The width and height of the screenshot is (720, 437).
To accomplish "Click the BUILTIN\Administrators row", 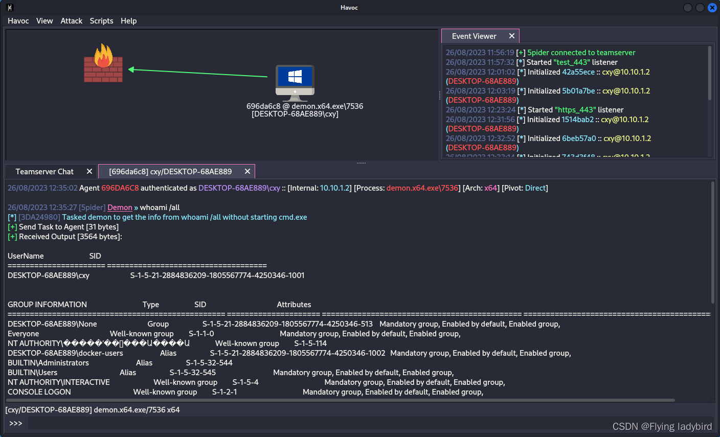I will pos(120,363).
